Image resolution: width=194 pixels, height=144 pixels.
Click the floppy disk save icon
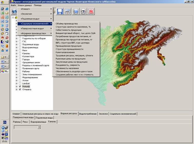tap(60, 11)
